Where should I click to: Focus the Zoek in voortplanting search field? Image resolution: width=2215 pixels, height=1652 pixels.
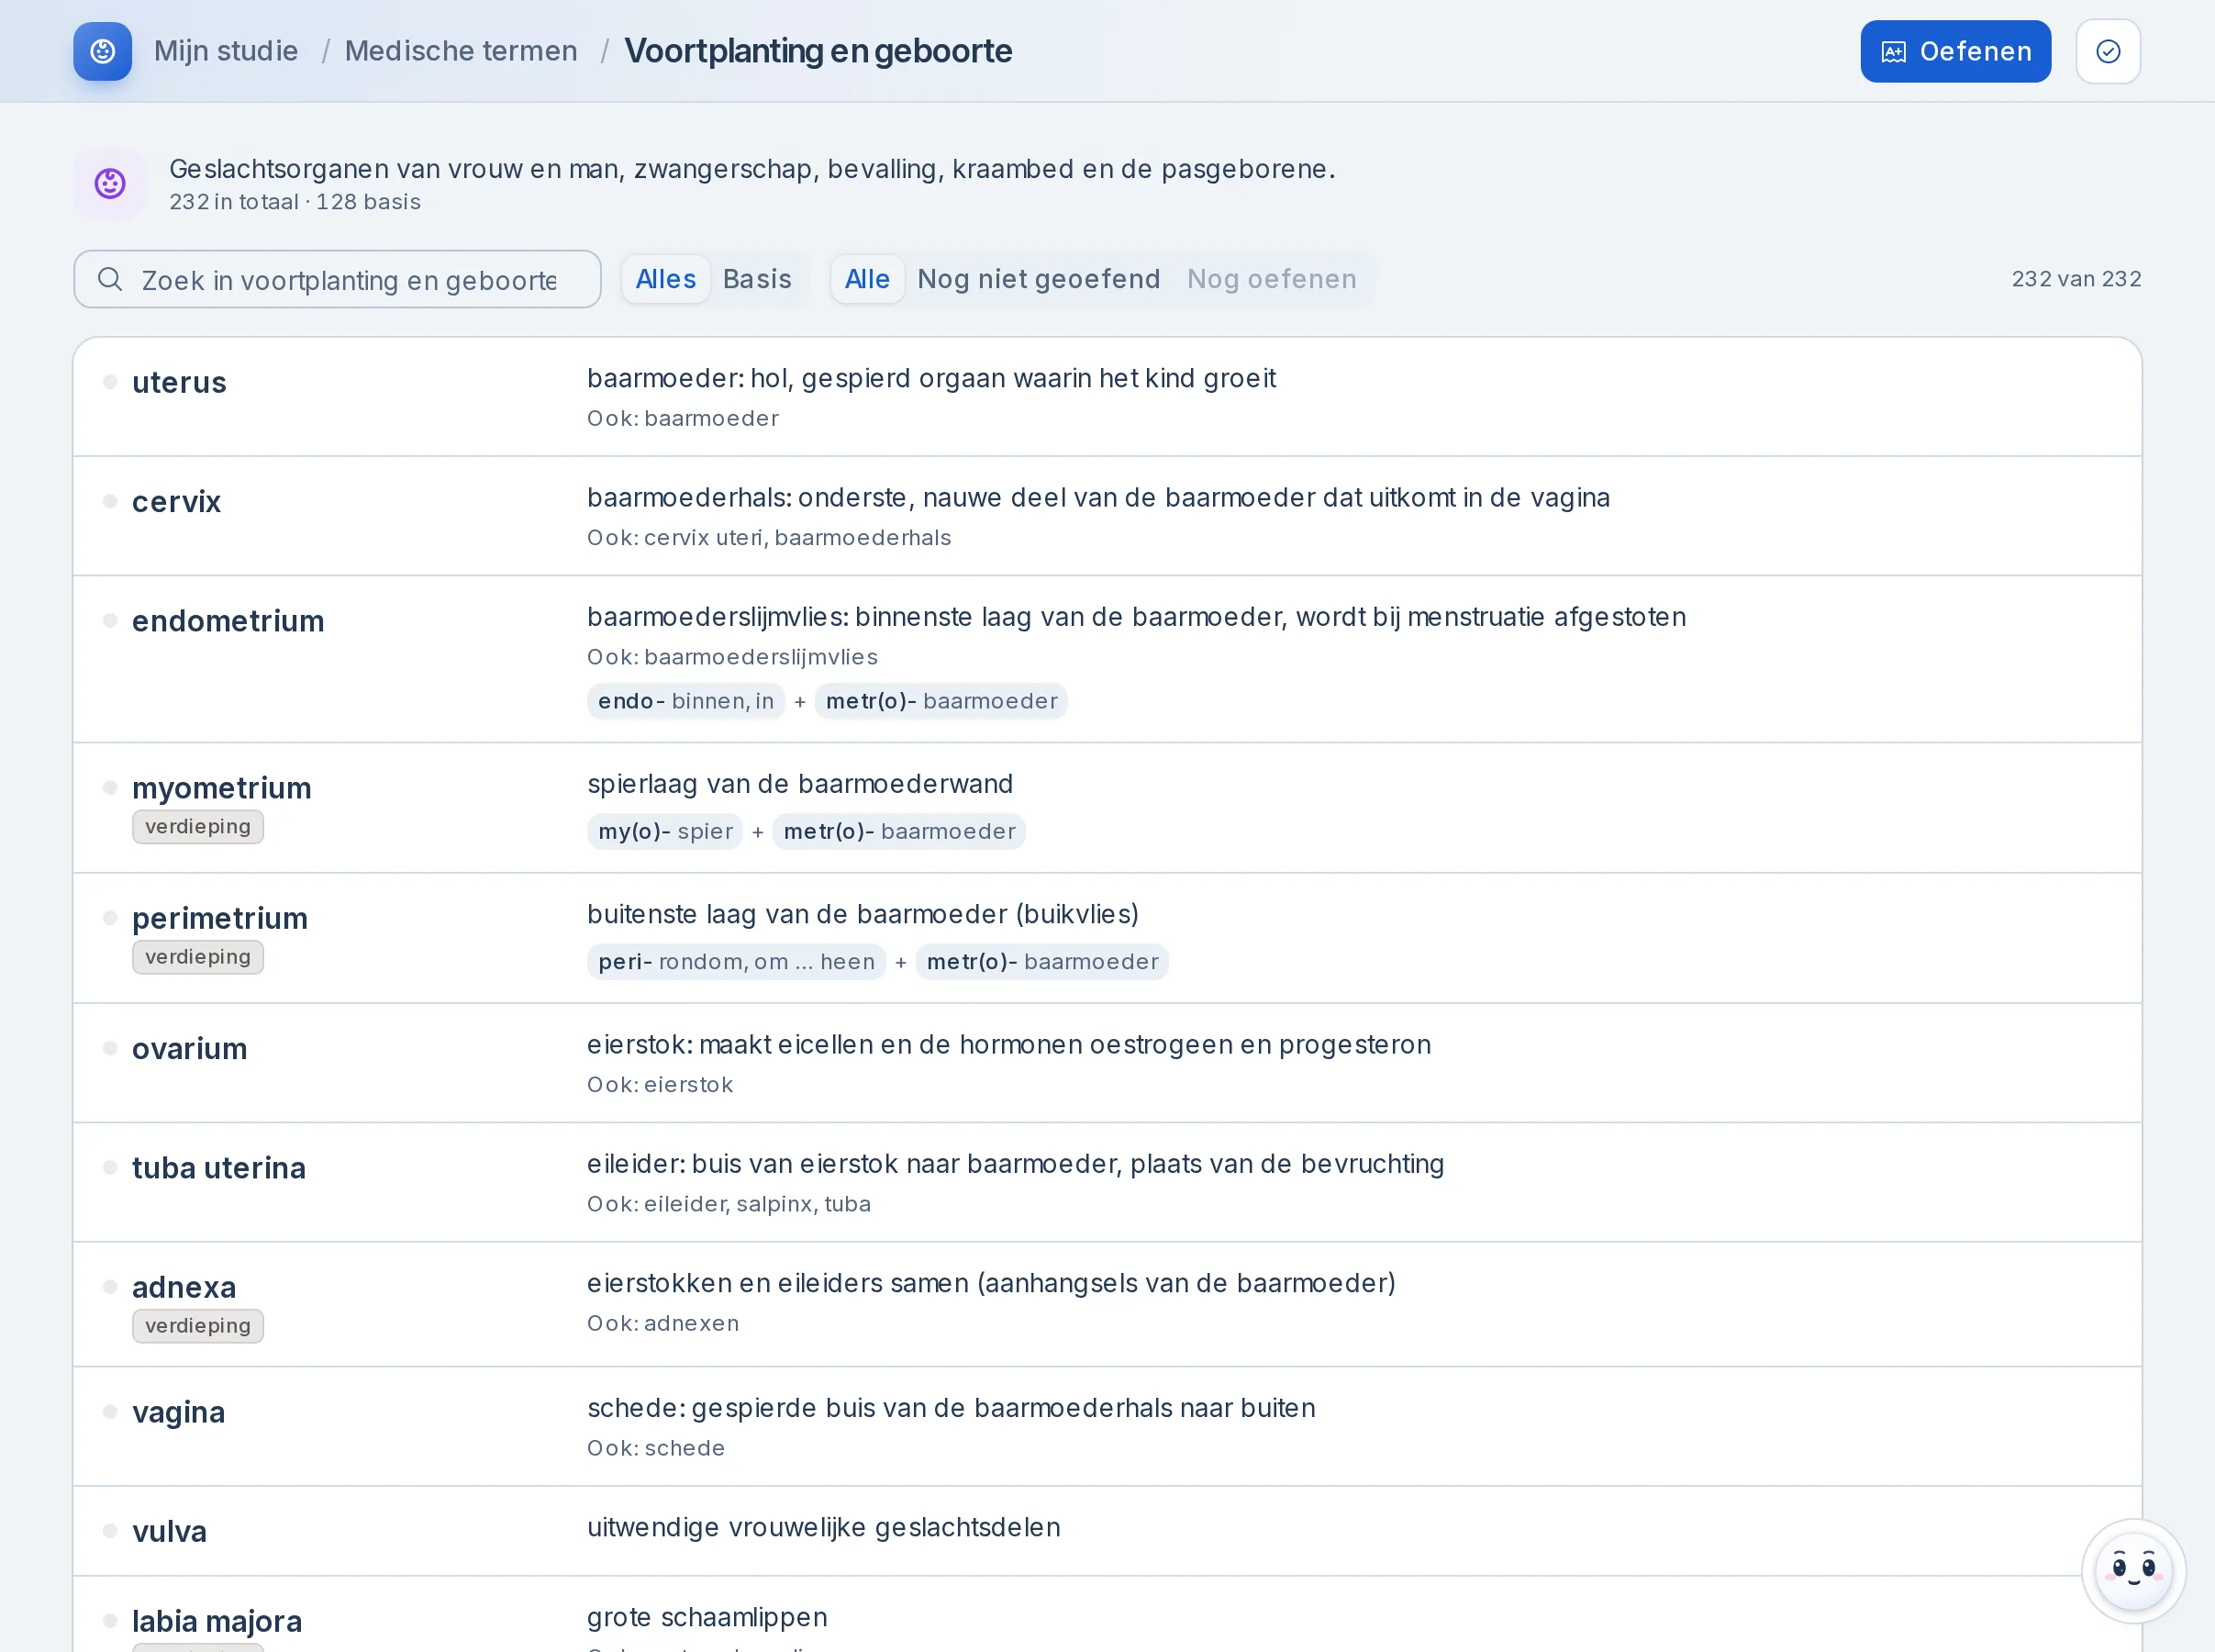pos(337,279)
